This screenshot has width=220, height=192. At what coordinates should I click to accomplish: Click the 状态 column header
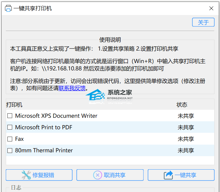click(182, 105)
